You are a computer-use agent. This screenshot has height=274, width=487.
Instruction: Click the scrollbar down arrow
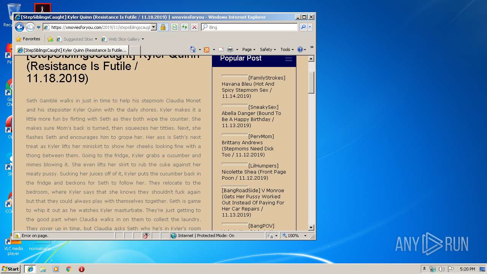click(311, 228)
